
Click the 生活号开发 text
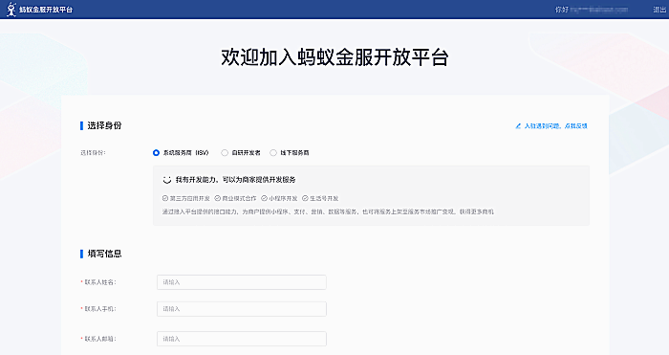point(324,198)
